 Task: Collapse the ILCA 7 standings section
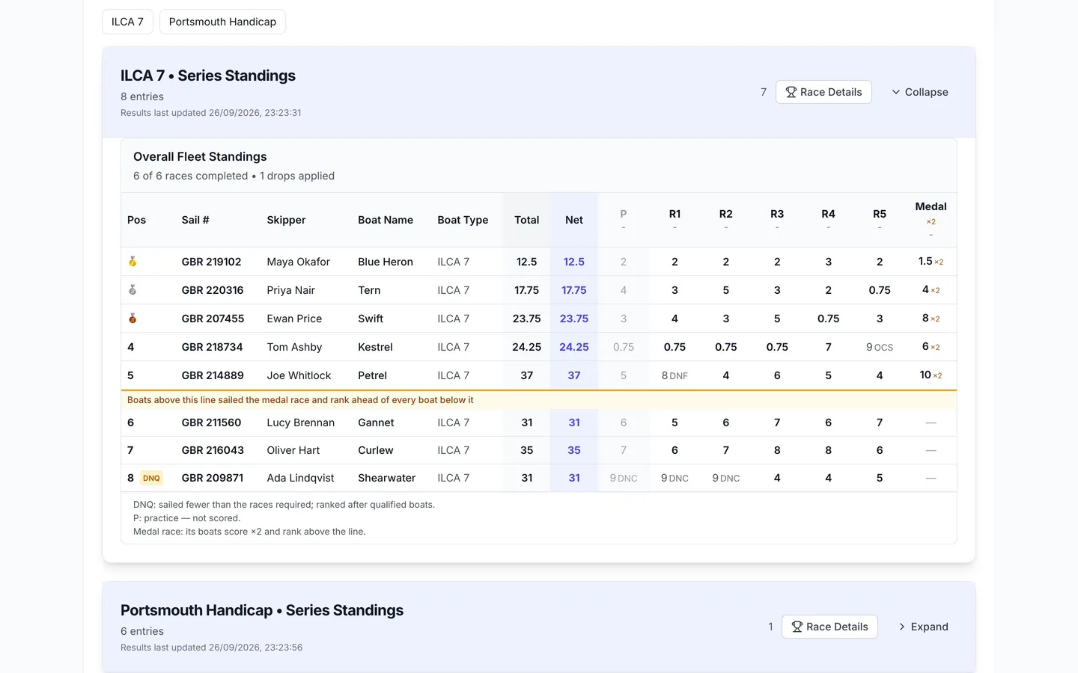[919, 92]
